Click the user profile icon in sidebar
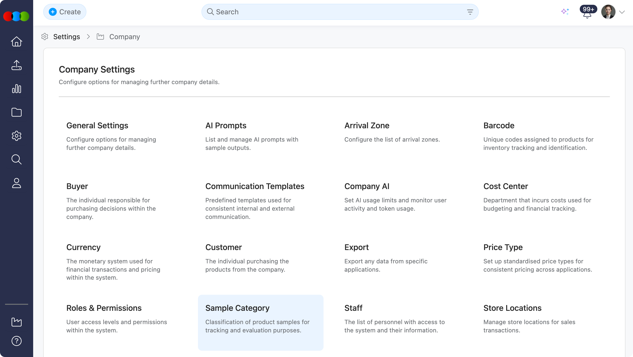Viewport: 633px width, 357px height. pyautogui.click(x=17, y=183)
